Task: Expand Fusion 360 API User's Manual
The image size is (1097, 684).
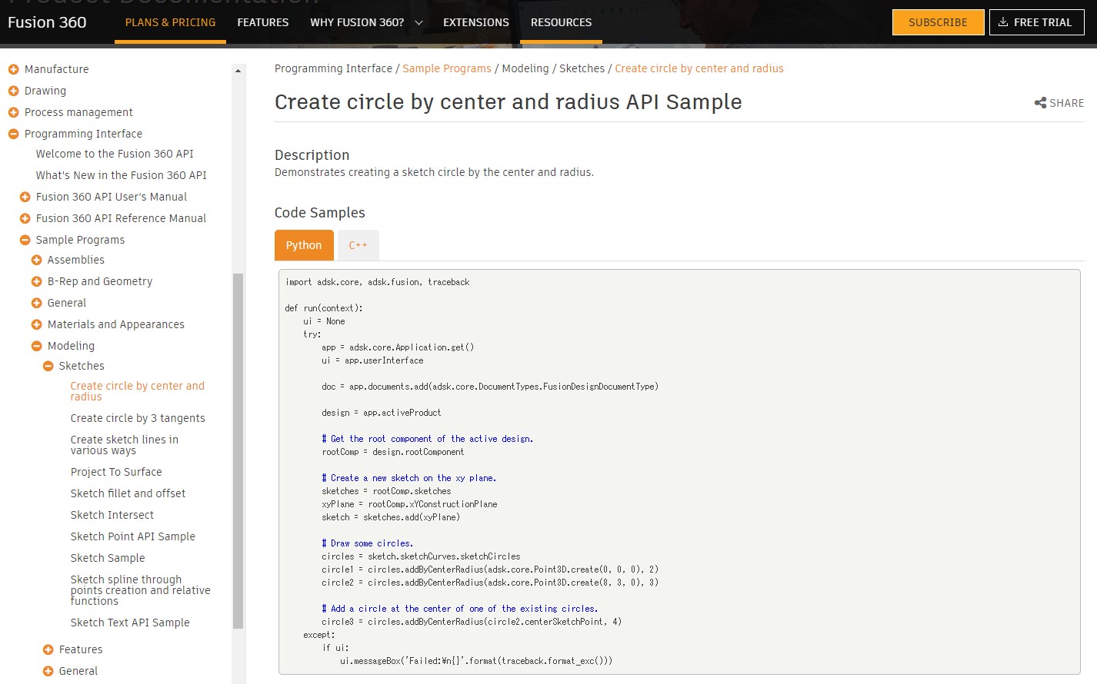Action: [x=25, y=197]
